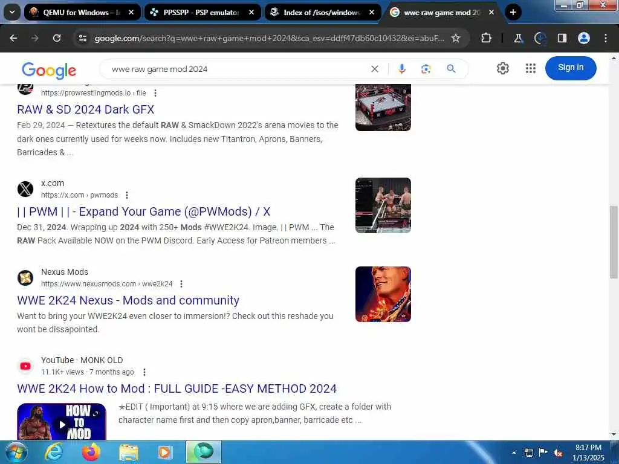Open WWE 2K24 How to Mod guide
The image size is (619, 464).
click(177, 388)
